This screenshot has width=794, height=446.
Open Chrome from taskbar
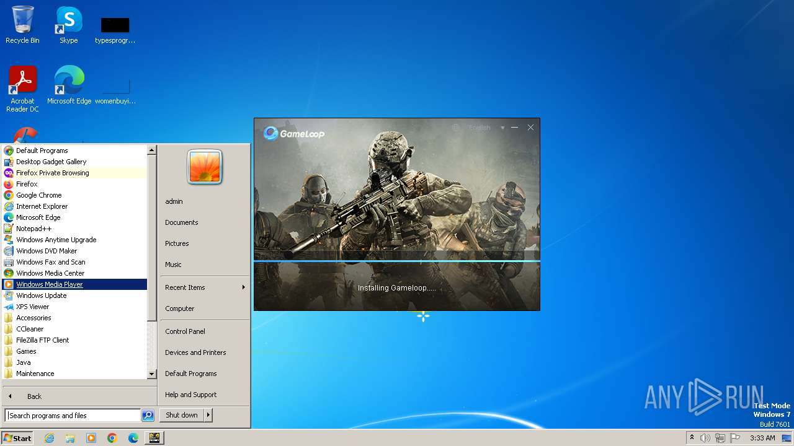click(x=112, y=438)
